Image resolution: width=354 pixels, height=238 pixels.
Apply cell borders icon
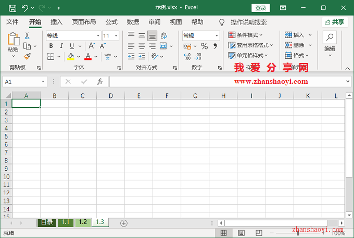(51, 56)
